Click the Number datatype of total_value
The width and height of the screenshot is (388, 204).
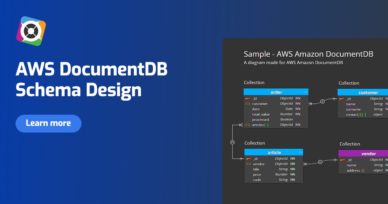286,114
